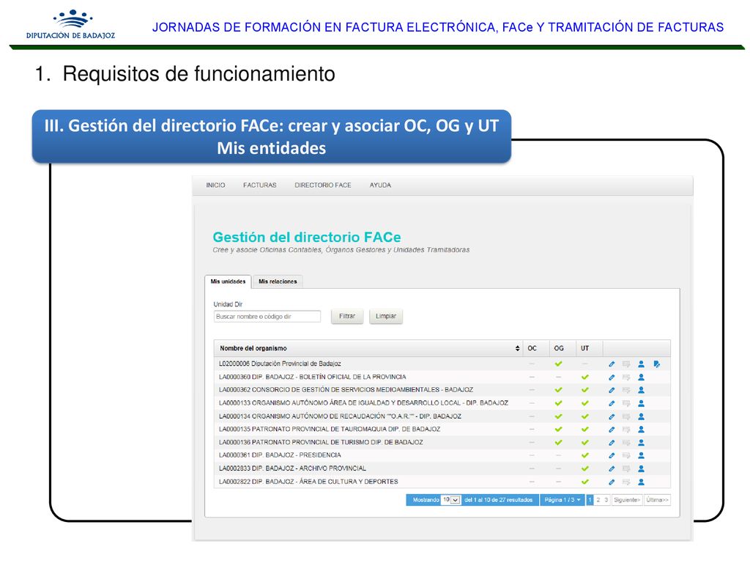Open users icon for TAUROMAQUIA row
The width and height of the screenshot is (750, 563).
click(641, 430)
